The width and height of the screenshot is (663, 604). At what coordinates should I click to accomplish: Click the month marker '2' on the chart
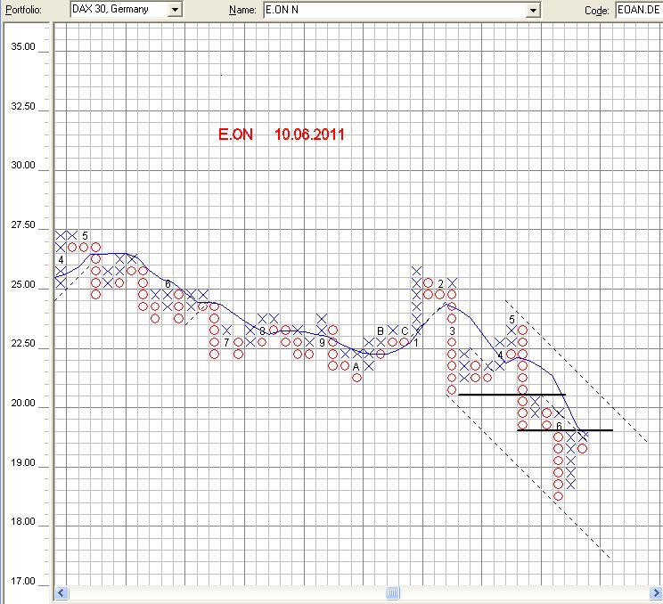coord(440,283)
